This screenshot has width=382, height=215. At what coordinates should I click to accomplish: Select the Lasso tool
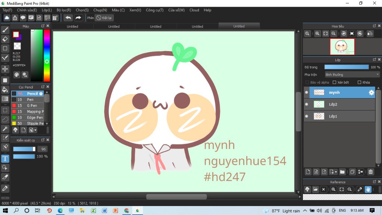[5, 119]
